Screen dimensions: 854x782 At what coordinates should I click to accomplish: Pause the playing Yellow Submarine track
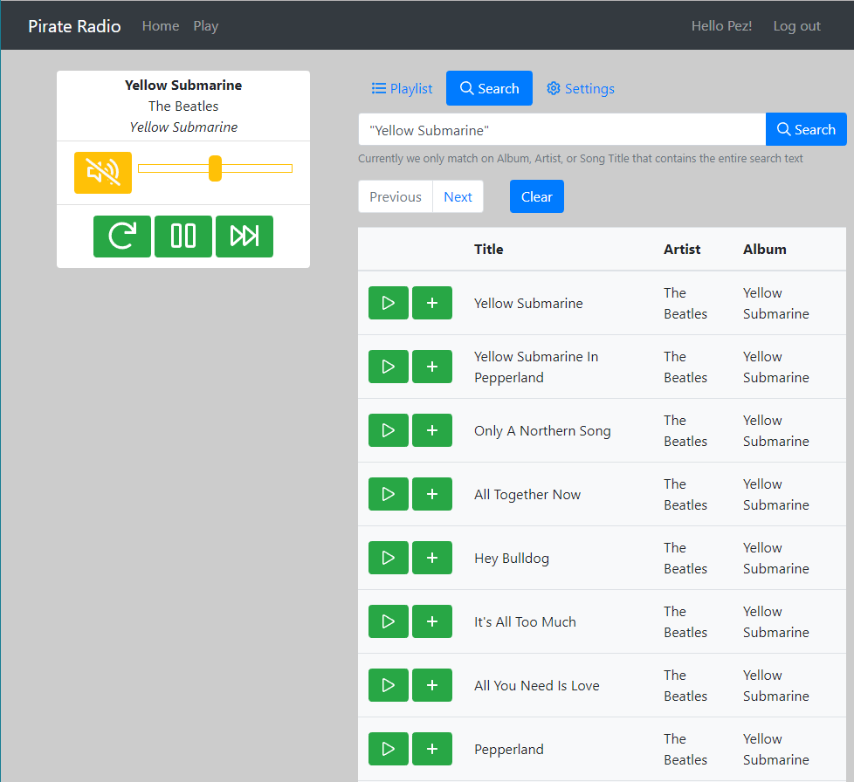coord(183,237)
